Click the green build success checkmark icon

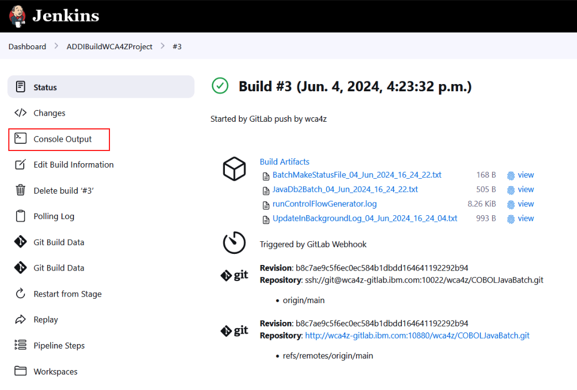point(220,86)
